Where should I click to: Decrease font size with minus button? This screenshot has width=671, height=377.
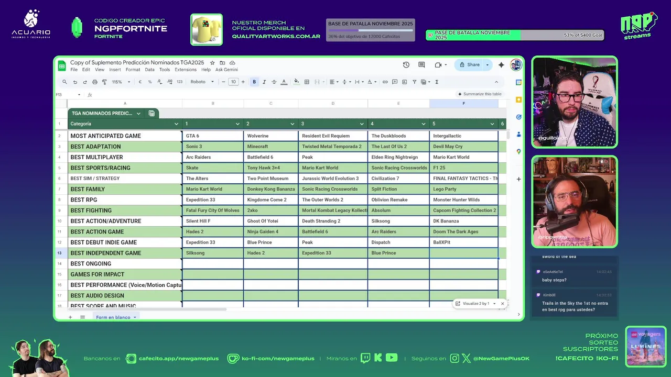click(223, 82)
